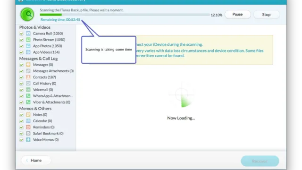Click the Photos & Videos section header
302x170 pixels.
coord(35,27)
